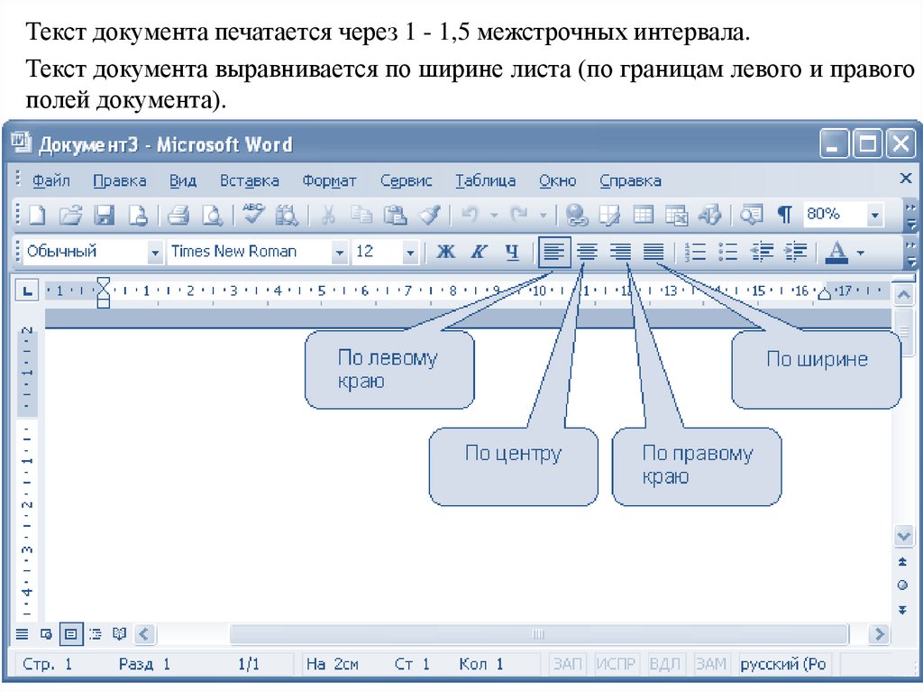Switch to Normal view button
The image size is (923, 692).
coord(22,634)
